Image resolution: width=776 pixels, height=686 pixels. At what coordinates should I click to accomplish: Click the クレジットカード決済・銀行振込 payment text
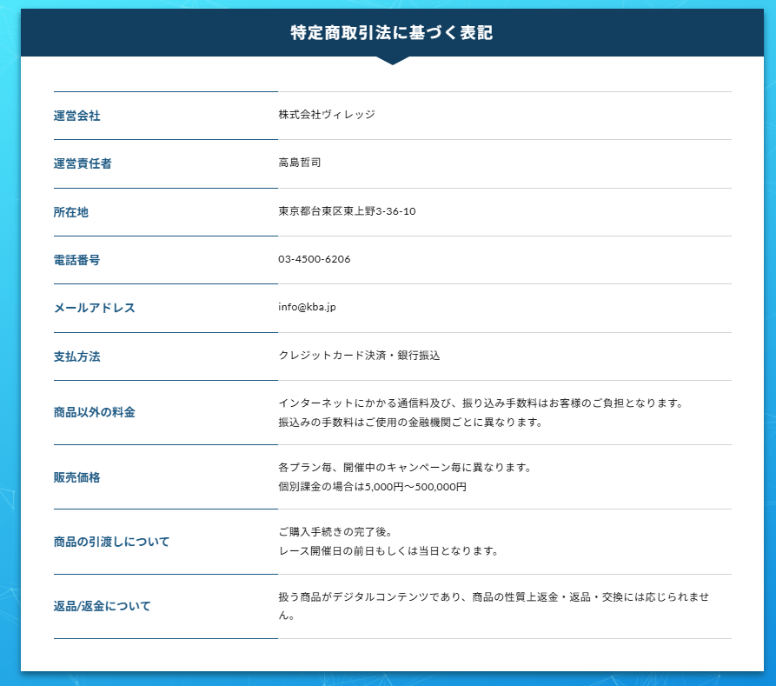point(359,356)
